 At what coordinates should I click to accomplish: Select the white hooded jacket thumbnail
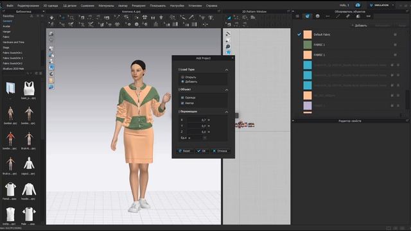click(29, 164)
